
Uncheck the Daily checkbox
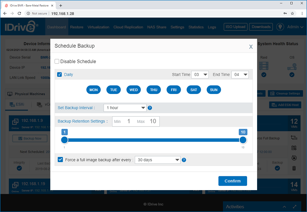(x=59, y=74)
